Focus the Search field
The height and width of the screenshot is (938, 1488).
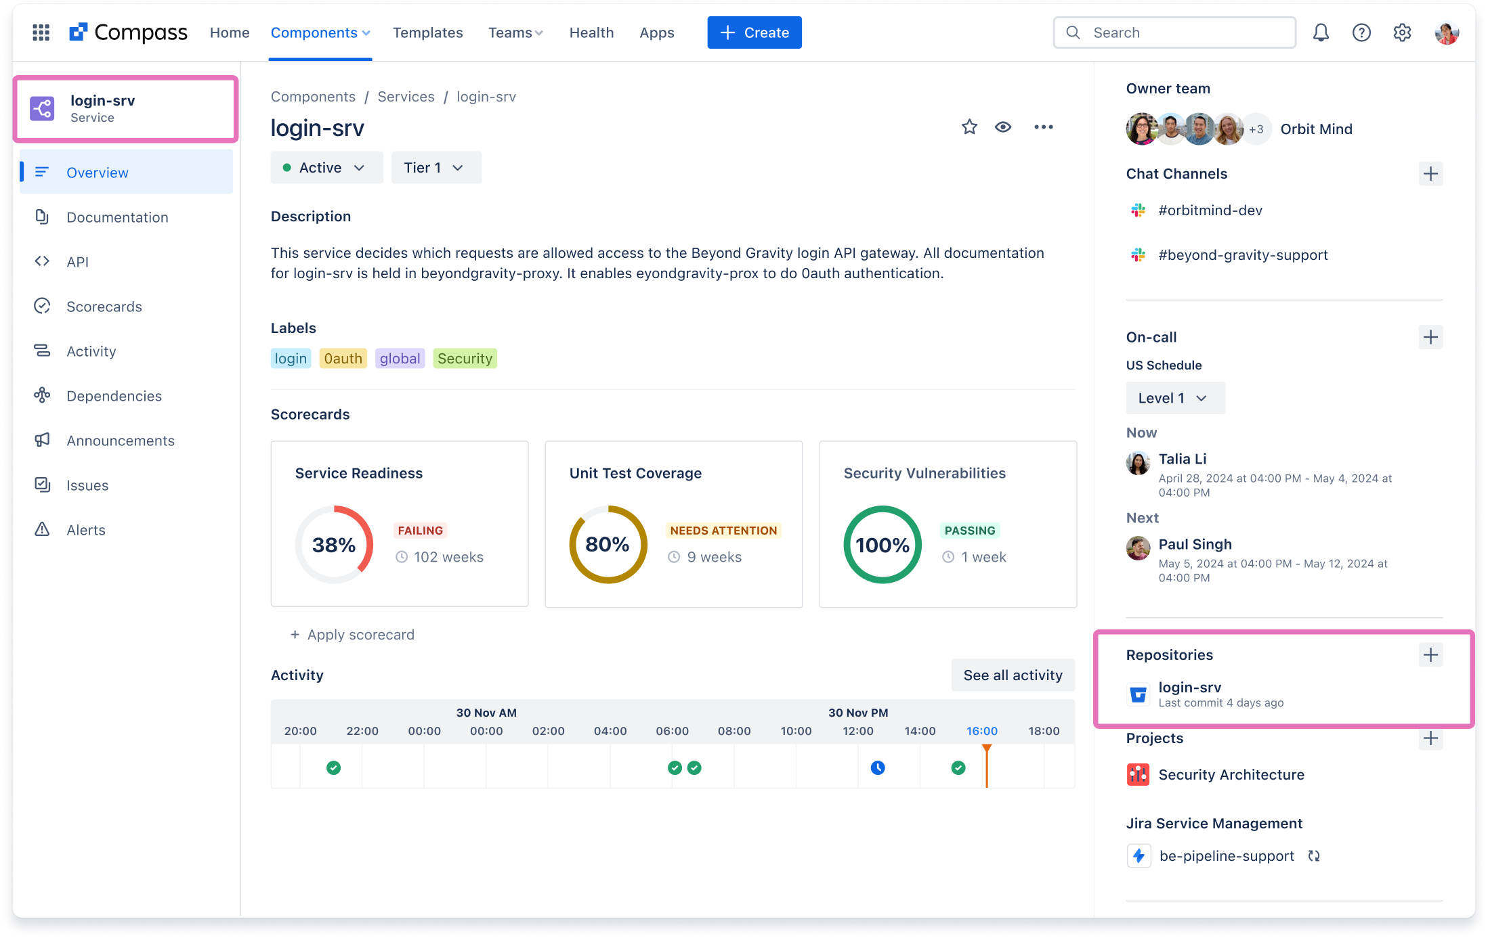pyautogui.click(x=1174, y=32)
